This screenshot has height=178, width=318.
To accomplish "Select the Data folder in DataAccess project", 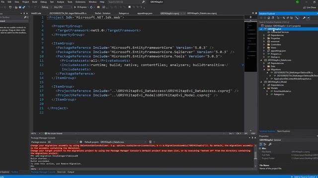I will [273, 66].
